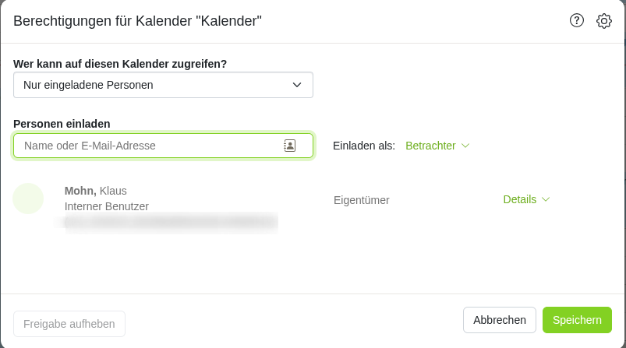Click the dialog title 'Berechtigungen für Kalender'
626x348 pixels.
click(137, 21)
